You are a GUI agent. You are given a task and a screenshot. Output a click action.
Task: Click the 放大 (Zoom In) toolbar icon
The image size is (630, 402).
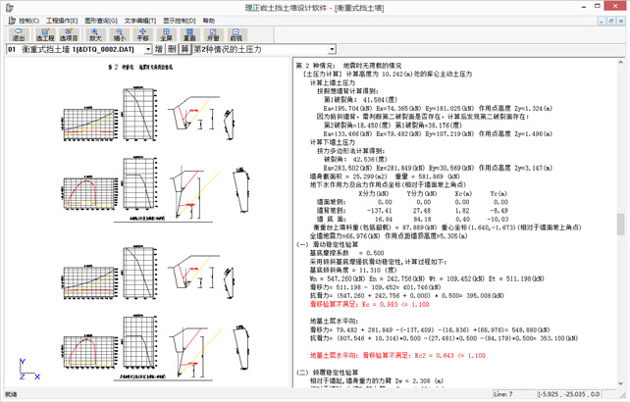pos(96,34)
